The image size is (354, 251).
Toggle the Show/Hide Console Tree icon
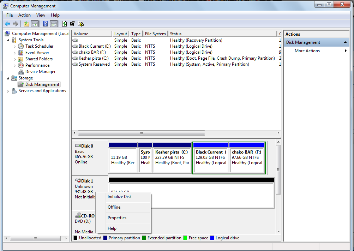35,24
